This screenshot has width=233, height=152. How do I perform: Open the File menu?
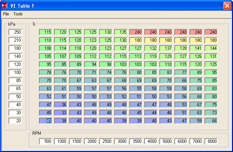6,14
